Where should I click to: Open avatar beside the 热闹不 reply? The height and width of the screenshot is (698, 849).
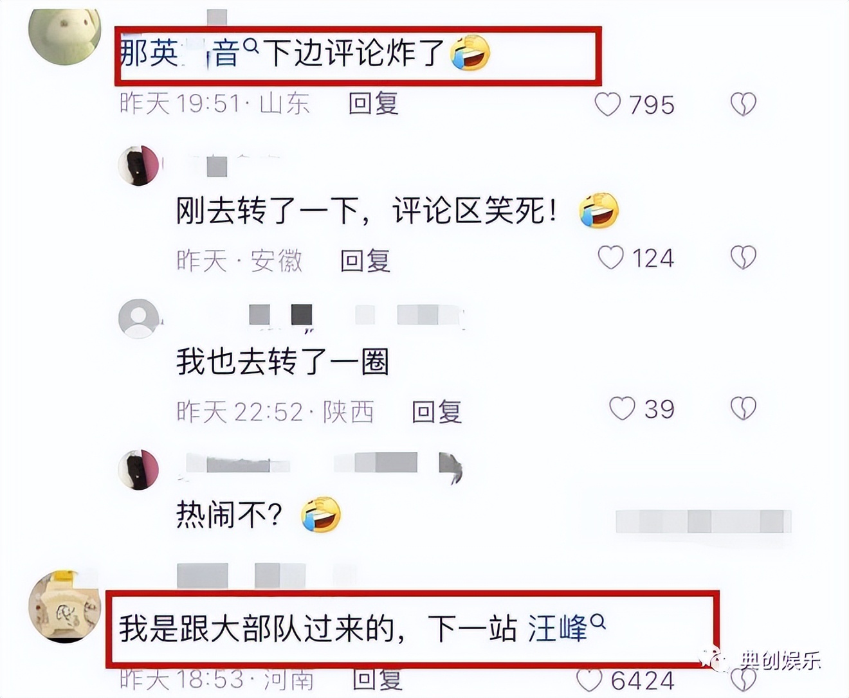(x=138, y=470)
